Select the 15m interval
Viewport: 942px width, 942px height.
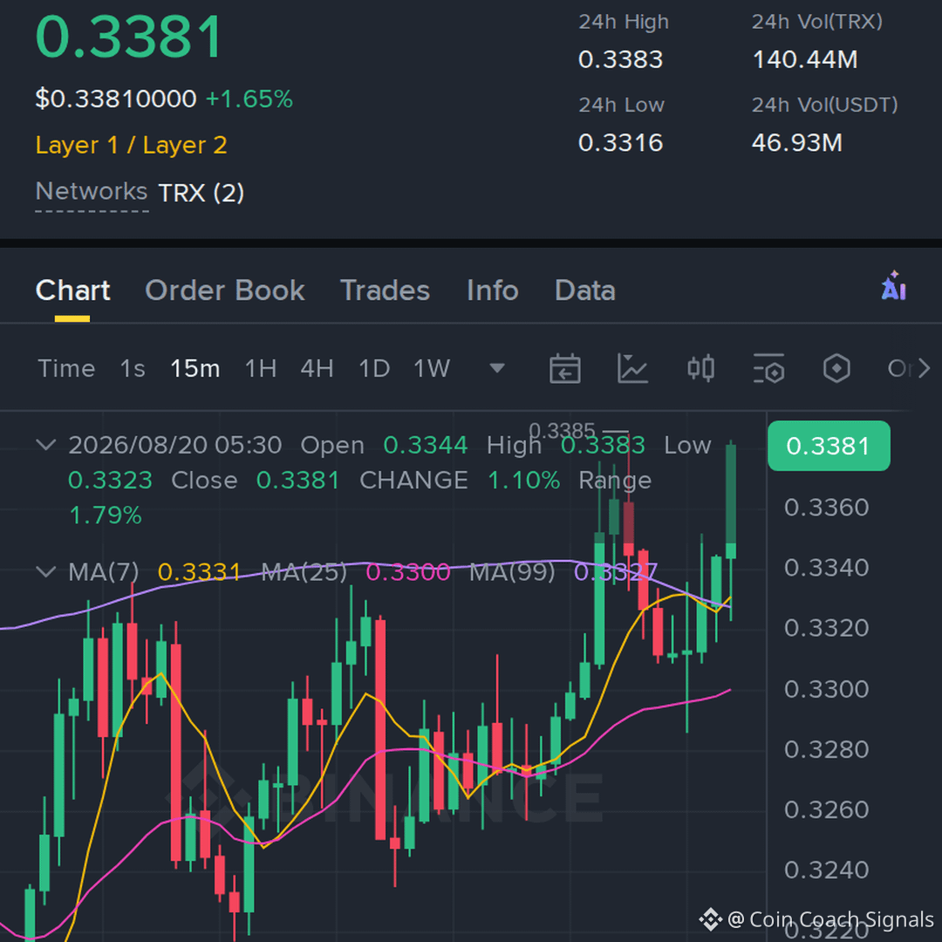195,368
